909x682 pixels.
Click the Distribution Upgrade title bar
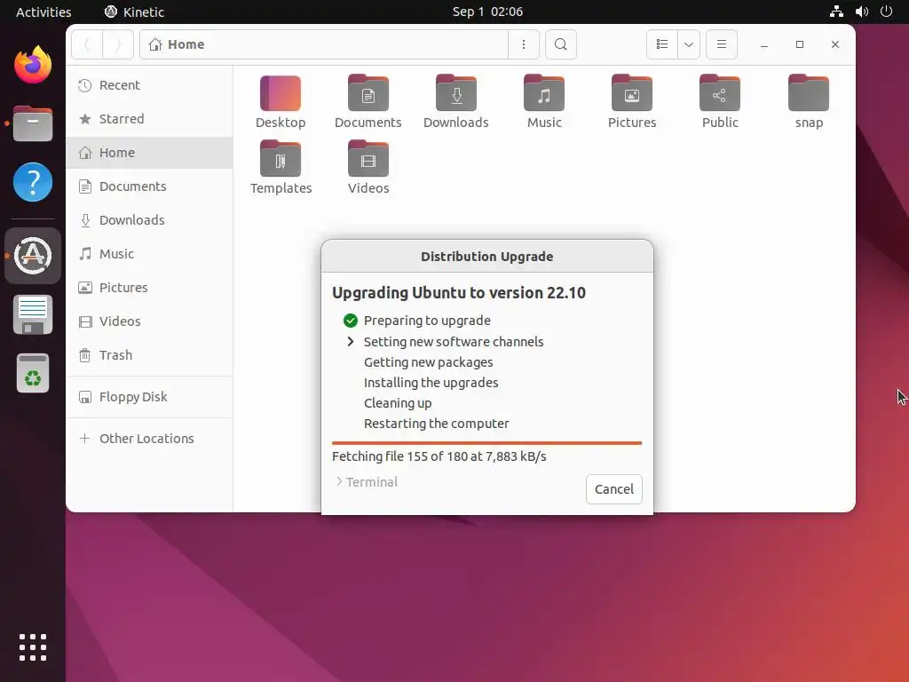pyautogui.click(x=487, y=257)
